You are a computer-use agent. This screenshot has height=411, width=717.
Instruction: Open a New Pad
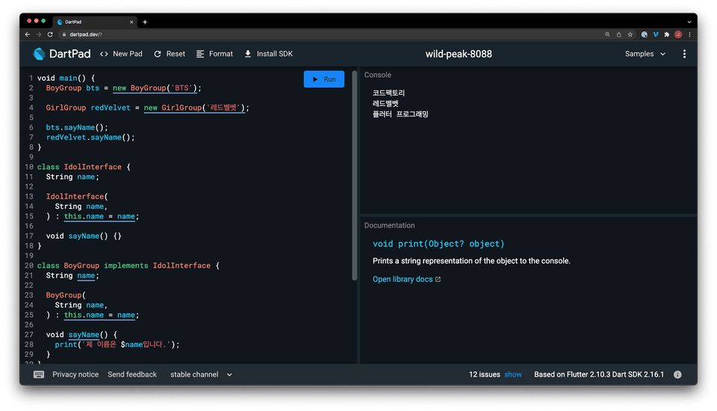click(121, 54)
